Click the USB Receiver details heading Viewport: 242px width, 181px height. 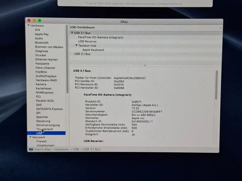[94, 141]
